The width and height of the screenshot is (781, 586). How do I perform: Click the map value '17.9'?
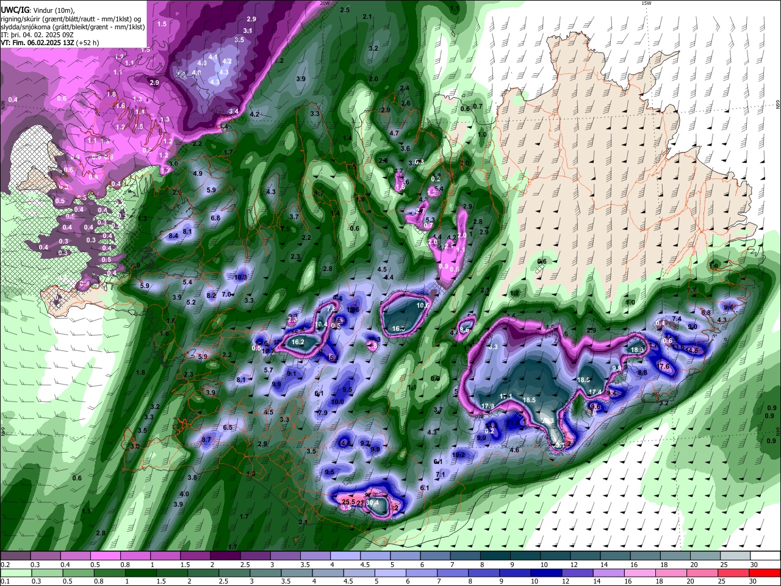click(x=487, y=406)
